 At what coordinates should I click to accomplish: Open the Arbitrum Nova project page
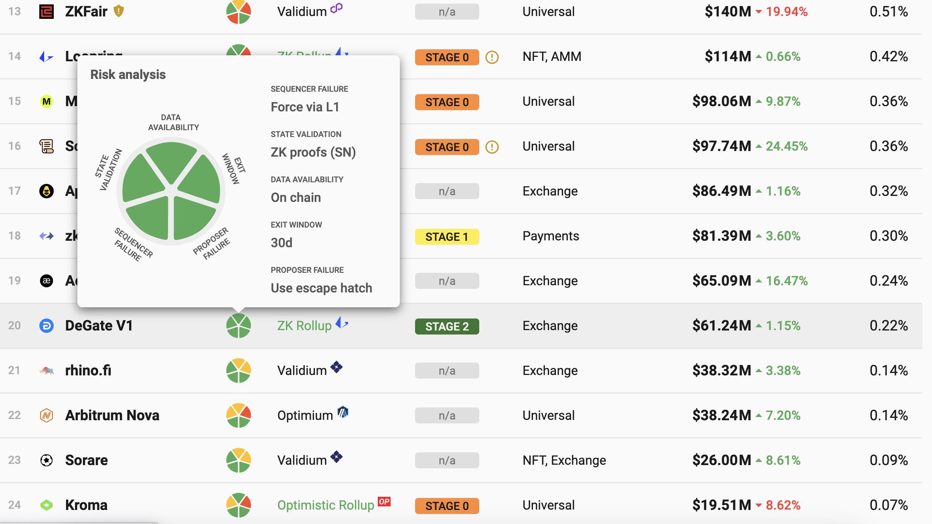112,415
